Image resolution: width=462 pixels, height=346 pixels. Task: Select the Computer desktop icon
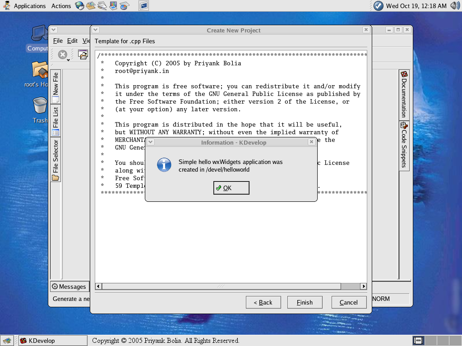[x=40, y=38]
